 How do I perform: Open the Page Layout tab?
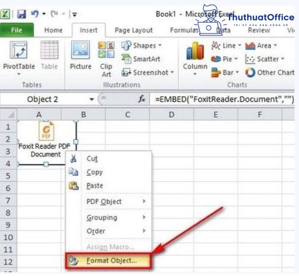click(x=134, y=30)
